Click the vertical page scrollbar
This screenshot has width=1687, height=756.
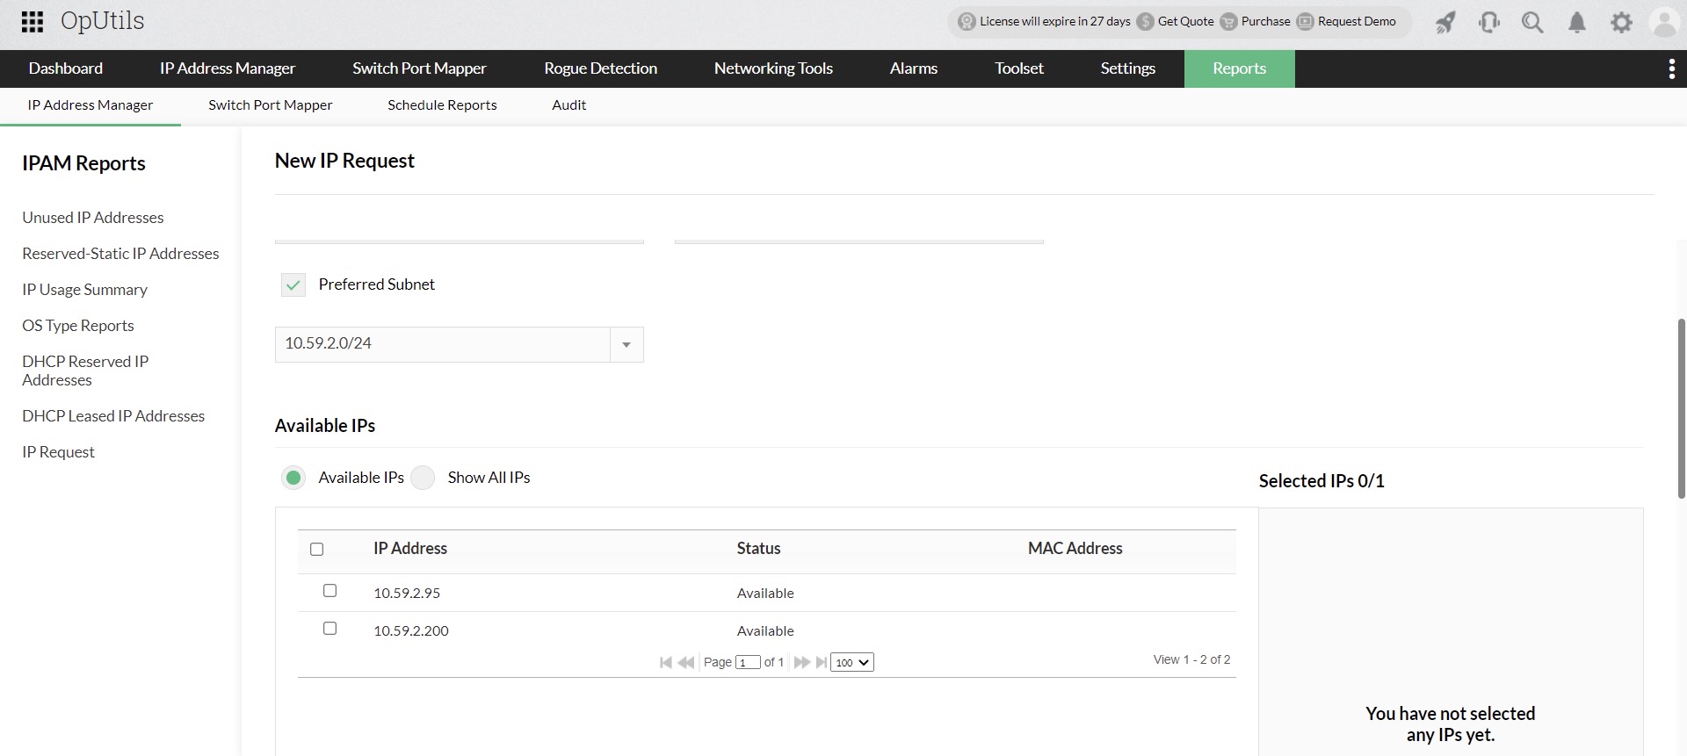[x=1682, y=408]
